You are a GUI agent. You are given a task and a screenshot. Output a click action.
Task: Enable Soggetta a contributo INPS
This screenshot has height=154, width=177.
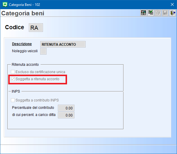tap(13, 100)
